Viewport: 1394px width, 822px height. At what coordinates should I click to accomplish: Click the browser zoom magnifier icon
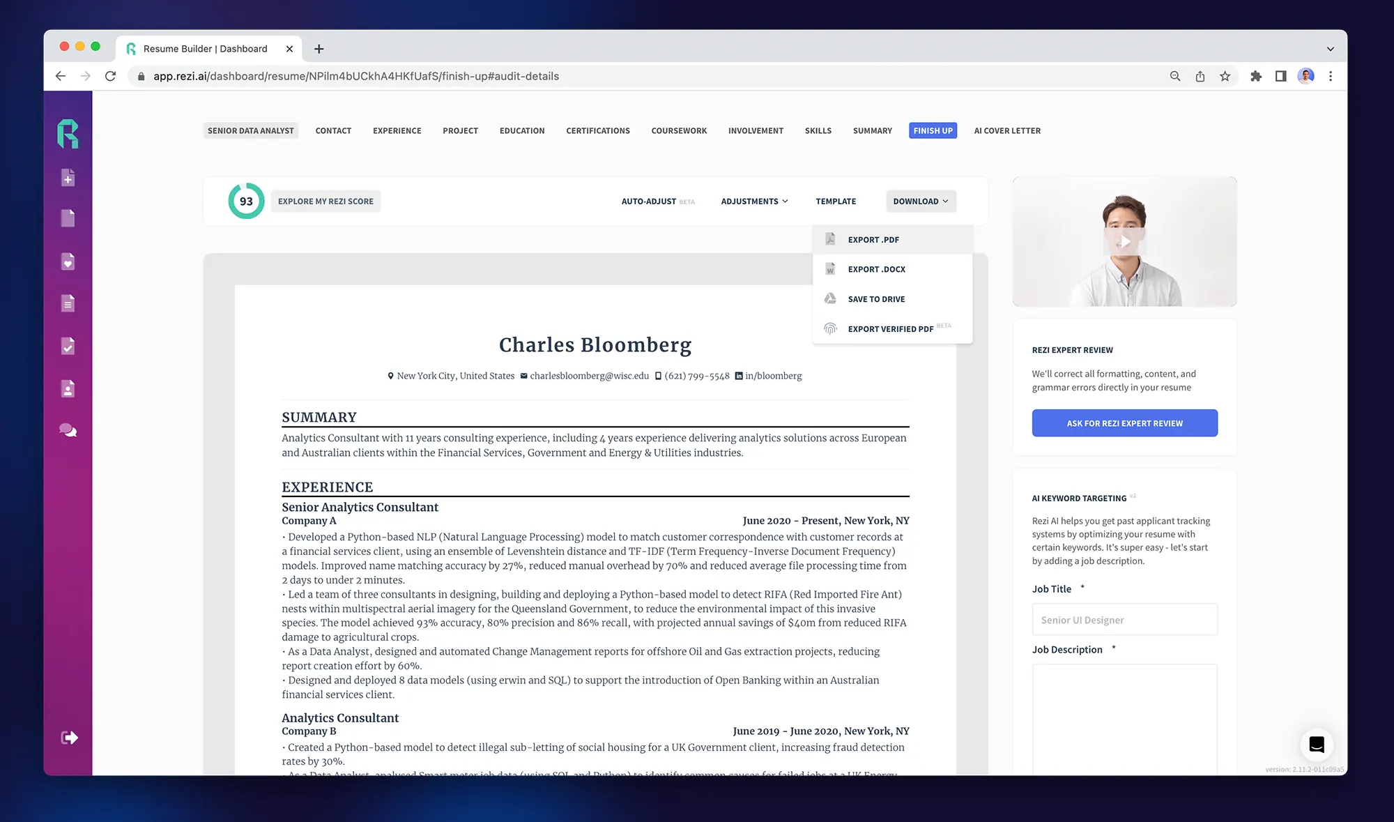(1175, 76)
